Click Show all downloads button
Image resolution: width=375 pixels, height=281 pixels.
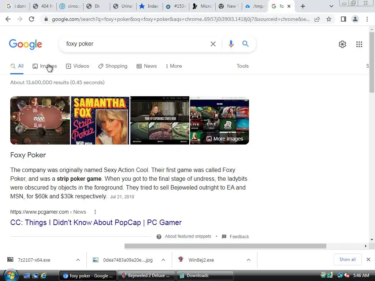click(x=348, y=259)
